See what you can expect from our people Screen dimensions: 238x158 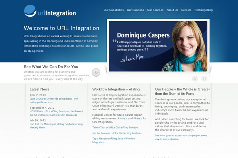[181, 137]
